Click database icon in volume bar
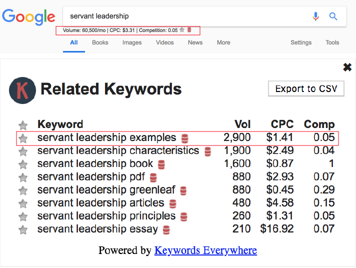Image resolution: width=356 pixels, height=268 pixels. click(x=189, y=30)
